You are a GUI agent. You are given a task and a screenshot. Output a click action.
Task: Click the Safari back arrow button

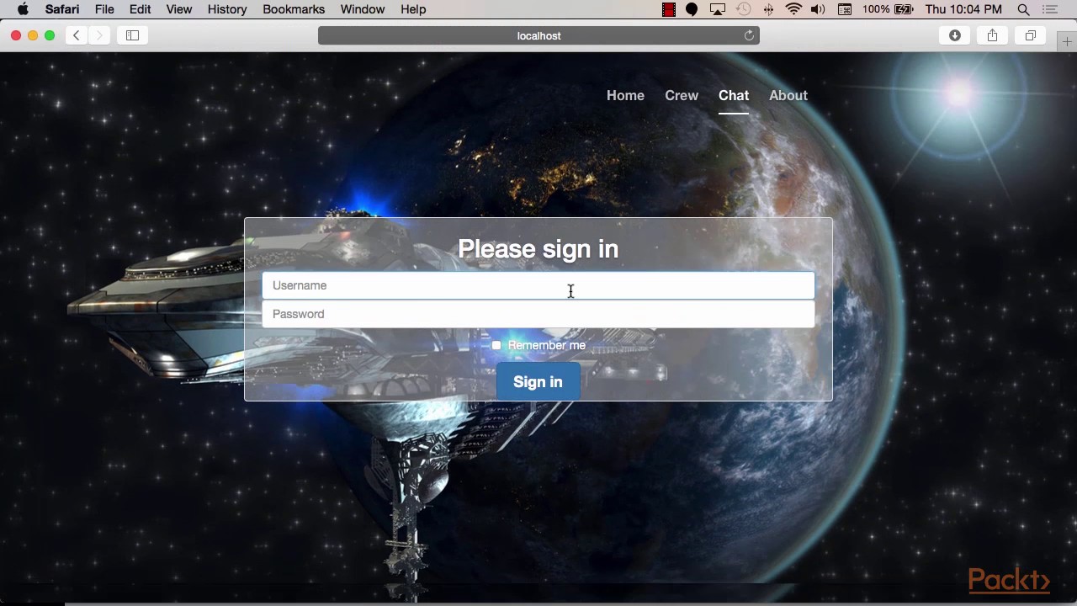(76, 35)
